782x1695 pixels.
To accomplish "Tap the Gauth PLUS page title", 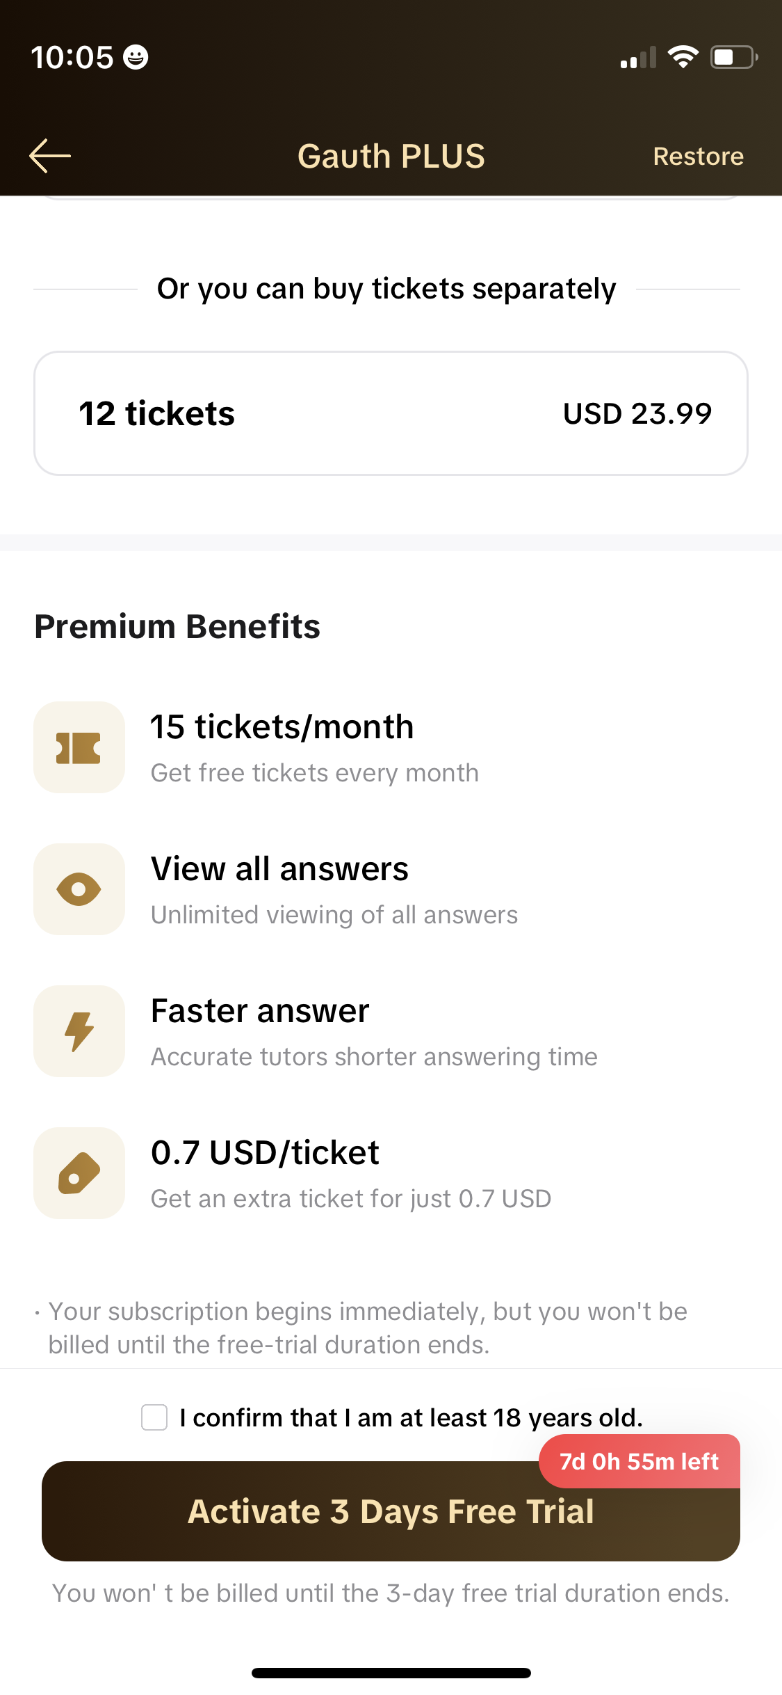I will [391, 156].
